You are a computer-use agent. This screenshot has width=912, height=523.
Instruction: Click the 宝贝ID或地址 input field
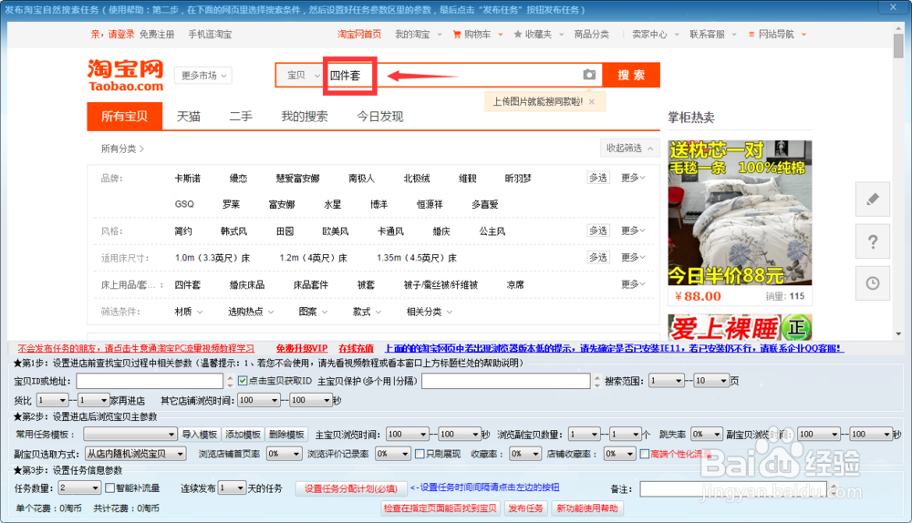click(150, 381)
